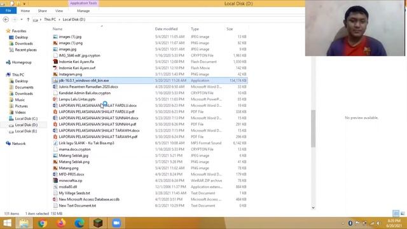Image resolution: width=407 pixels, height=229 pixels.
Task: Go back with the Back arrow
Action: [6, 20]
